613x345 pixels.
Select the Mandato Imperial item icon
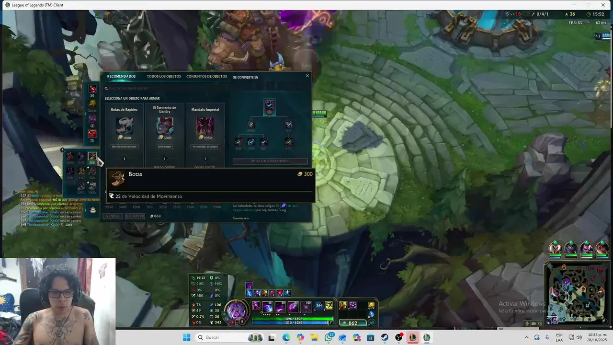[205, 126]
